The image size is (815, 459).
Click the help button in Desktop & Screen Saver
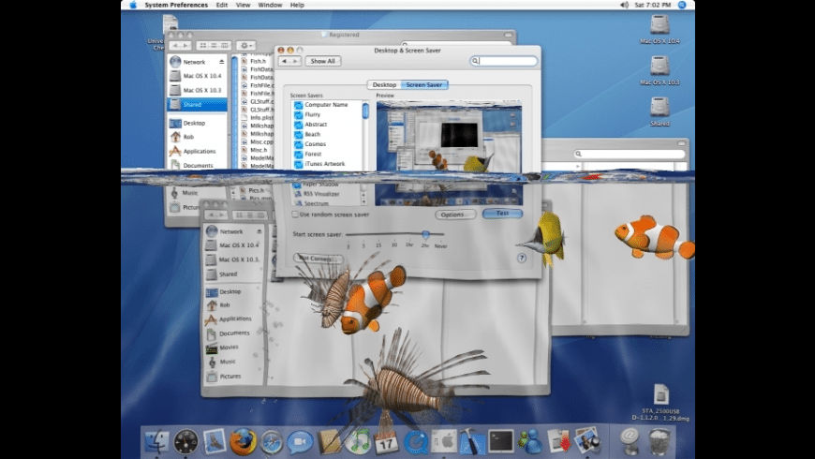tap(522, 258)
